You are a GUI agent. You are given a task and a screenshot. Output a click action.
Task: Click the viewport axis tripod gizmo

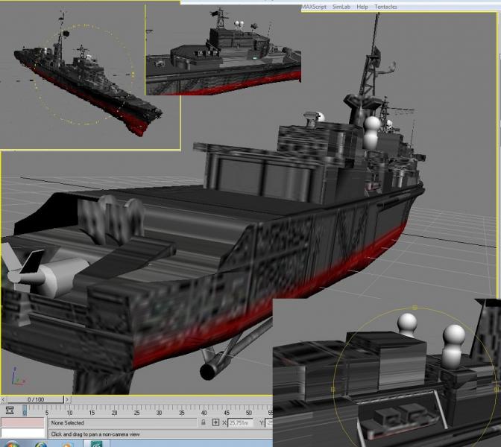(x=18, y=377)
